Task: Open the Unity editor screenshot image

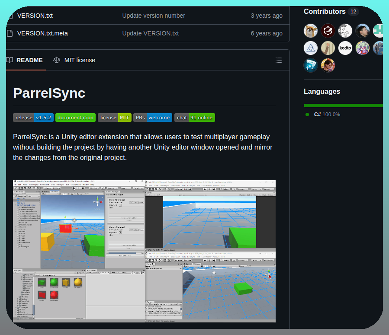Action: coord(144,251)
